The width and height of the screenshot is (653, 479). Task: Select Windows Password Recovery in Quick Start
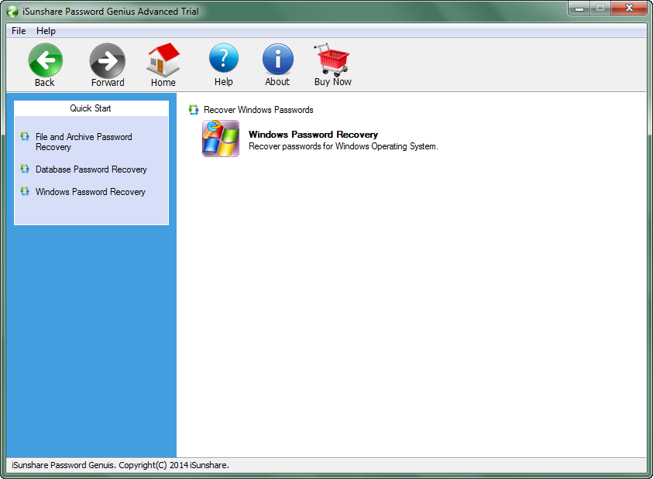(91, 192)
